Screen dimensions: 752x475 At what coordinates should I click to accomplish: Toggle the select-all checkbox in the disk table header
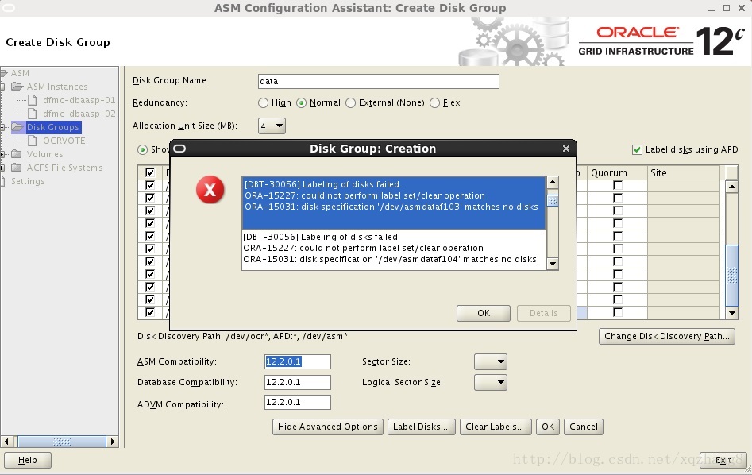[150, 172]
